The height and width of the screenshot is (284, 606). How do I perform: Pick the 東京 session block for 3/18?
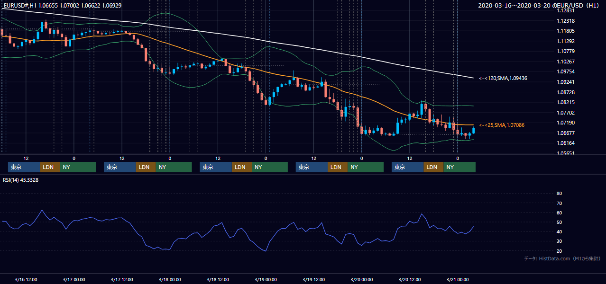[x=216, y=167]
